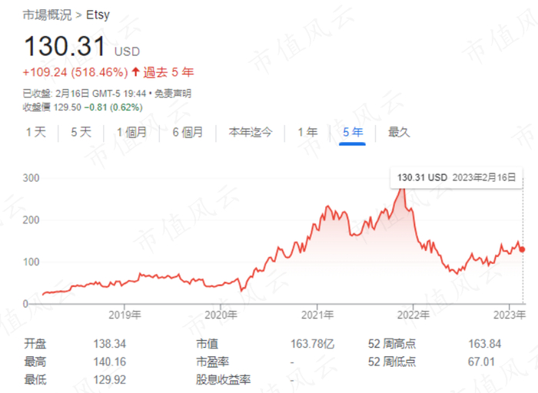Click the 52 周高点 value 163.84
538x393 pixels.
tap(485, 344)
